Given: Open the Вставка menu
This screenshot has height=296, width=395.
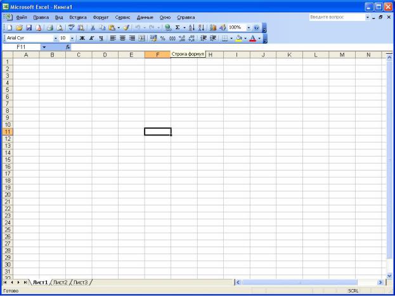Looking at the screenshot, I should click(x=78, y=17).
